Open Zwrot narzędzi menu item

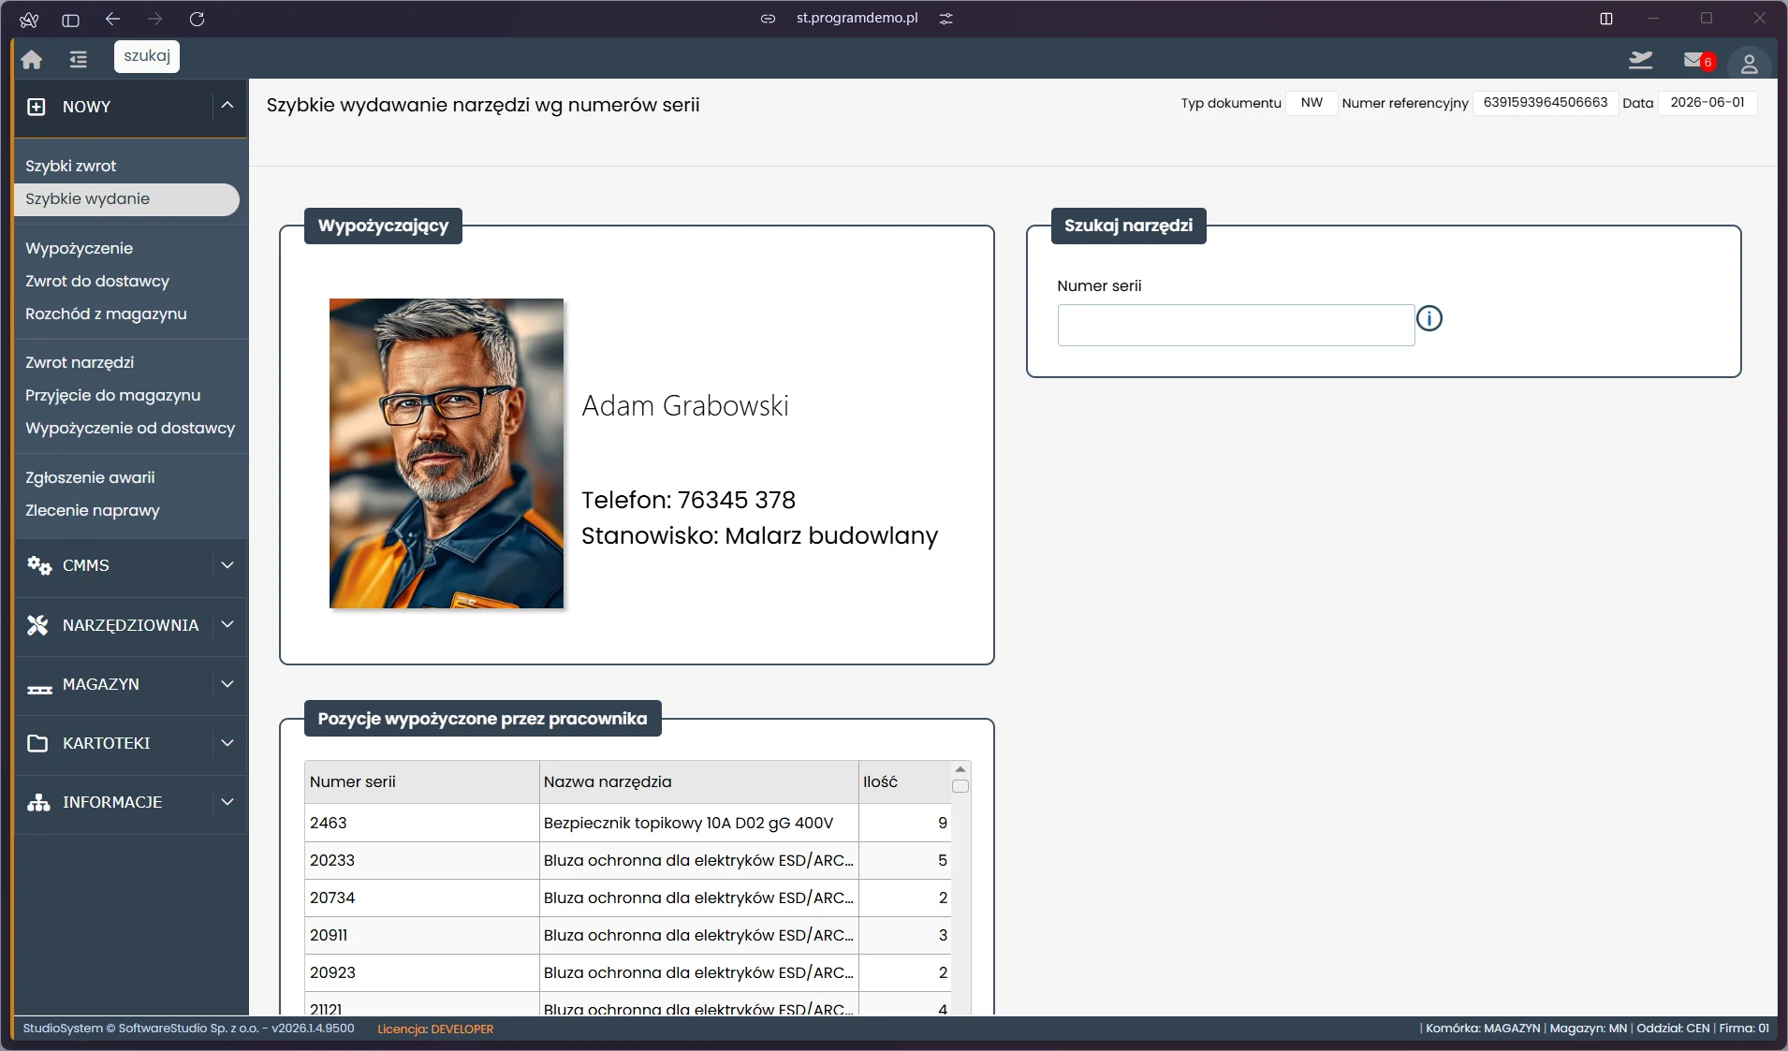[x=80, y=362]
